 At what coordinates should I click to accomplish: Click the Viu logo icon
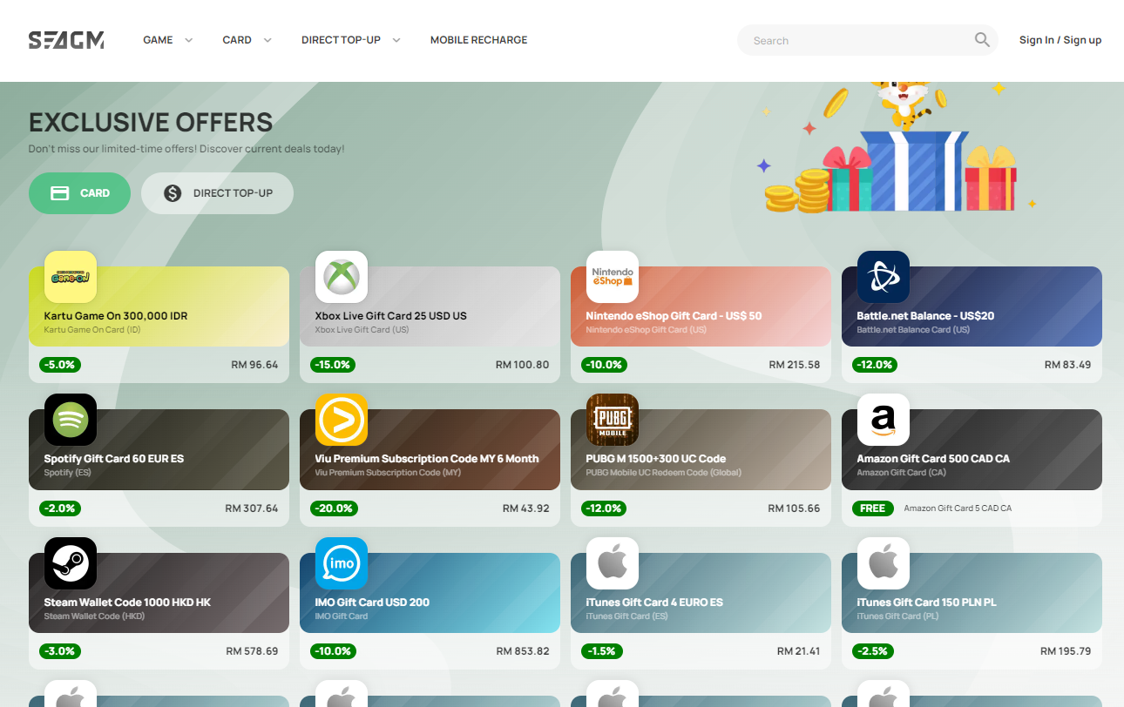342,420
